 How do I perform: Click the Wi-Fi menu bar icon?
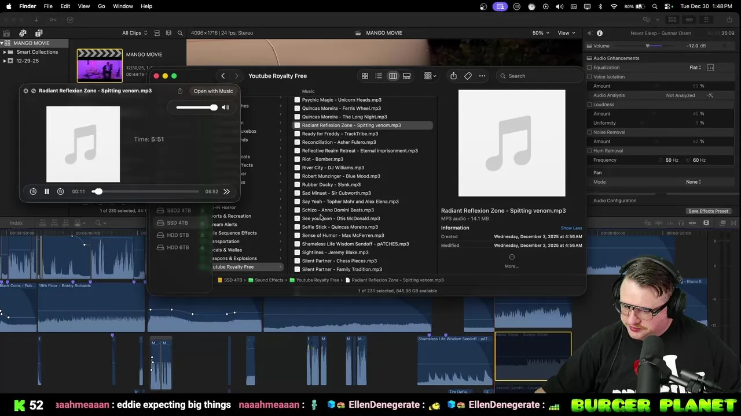pyautogui.click(x=614, y=6)
